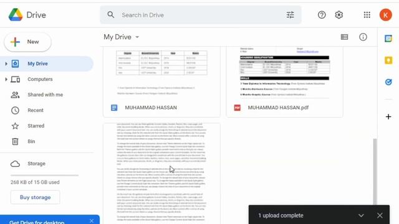Screen dimensions: 399x224
Task: Click 268 KB of 15 GB used
Action: tap(35, 182)
